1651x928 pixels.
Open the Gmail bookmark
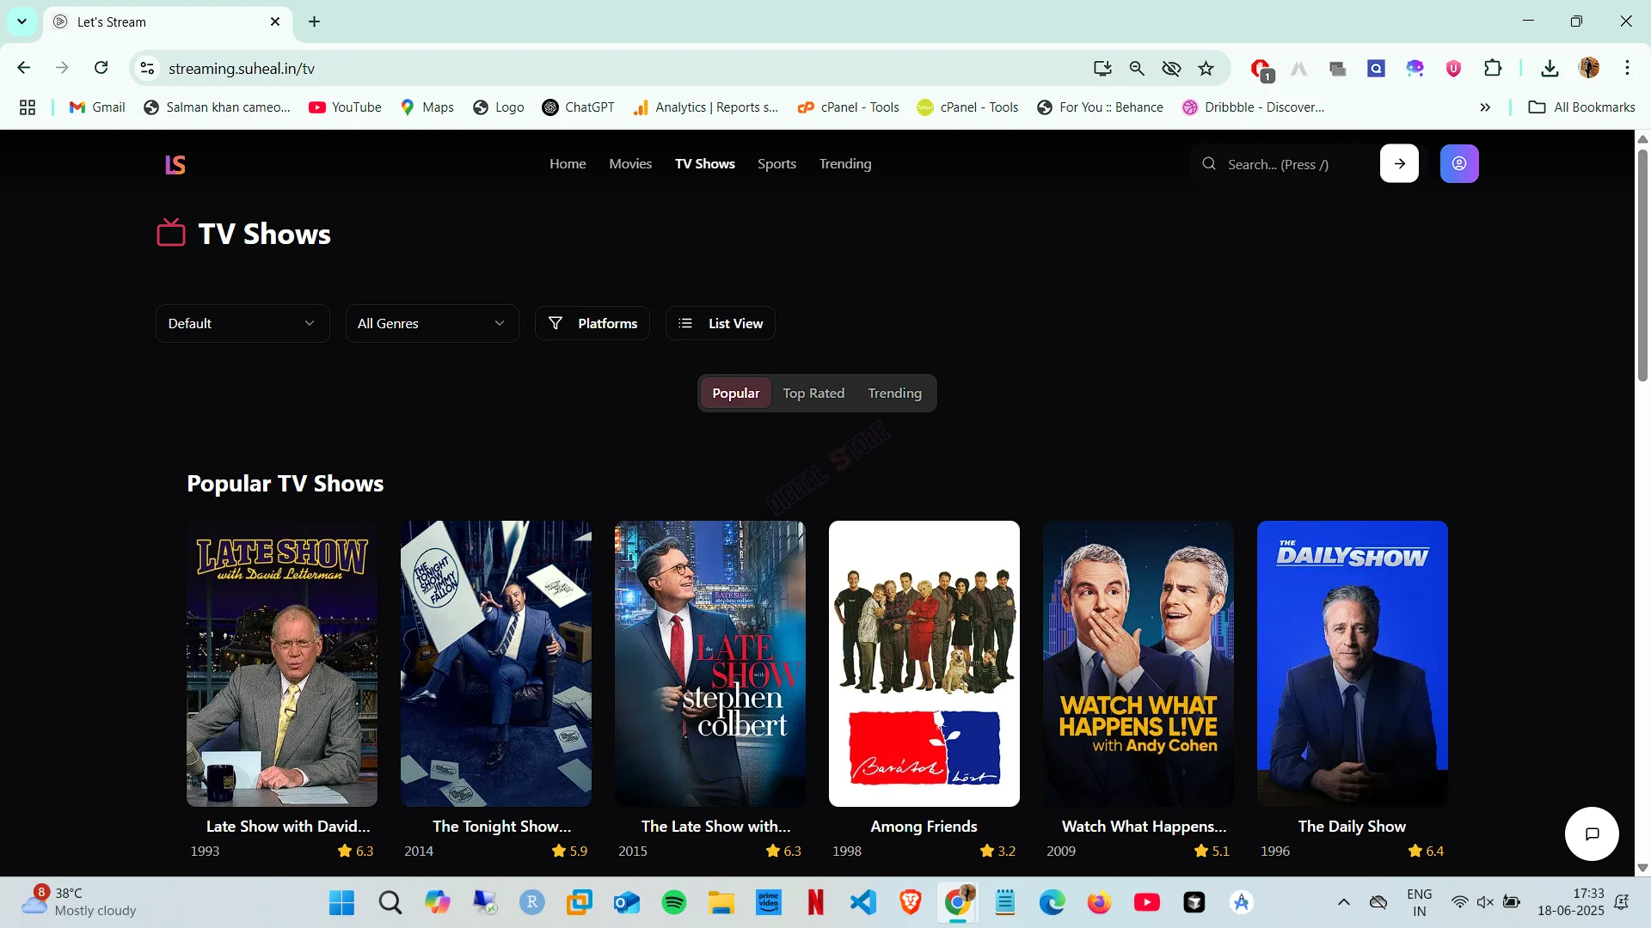pos(98,107)
